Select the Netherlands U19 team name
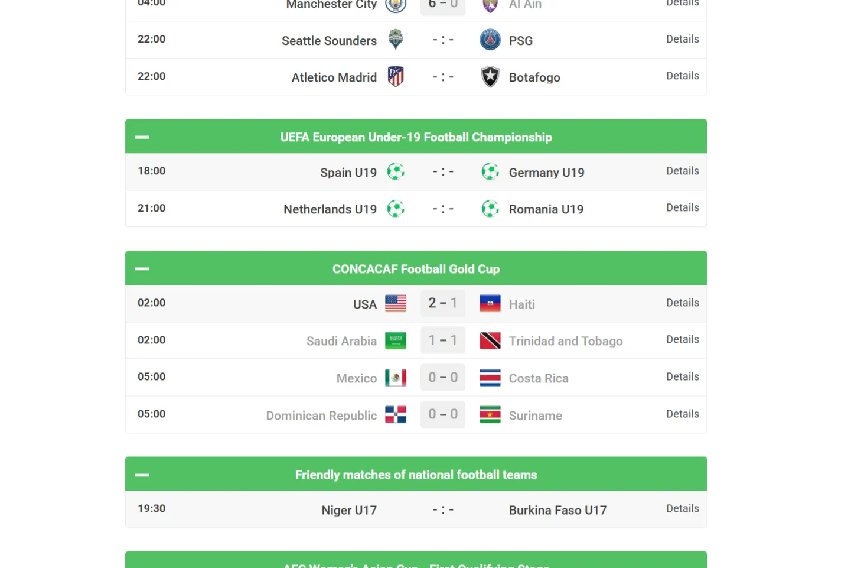 (x=330, y=209)
